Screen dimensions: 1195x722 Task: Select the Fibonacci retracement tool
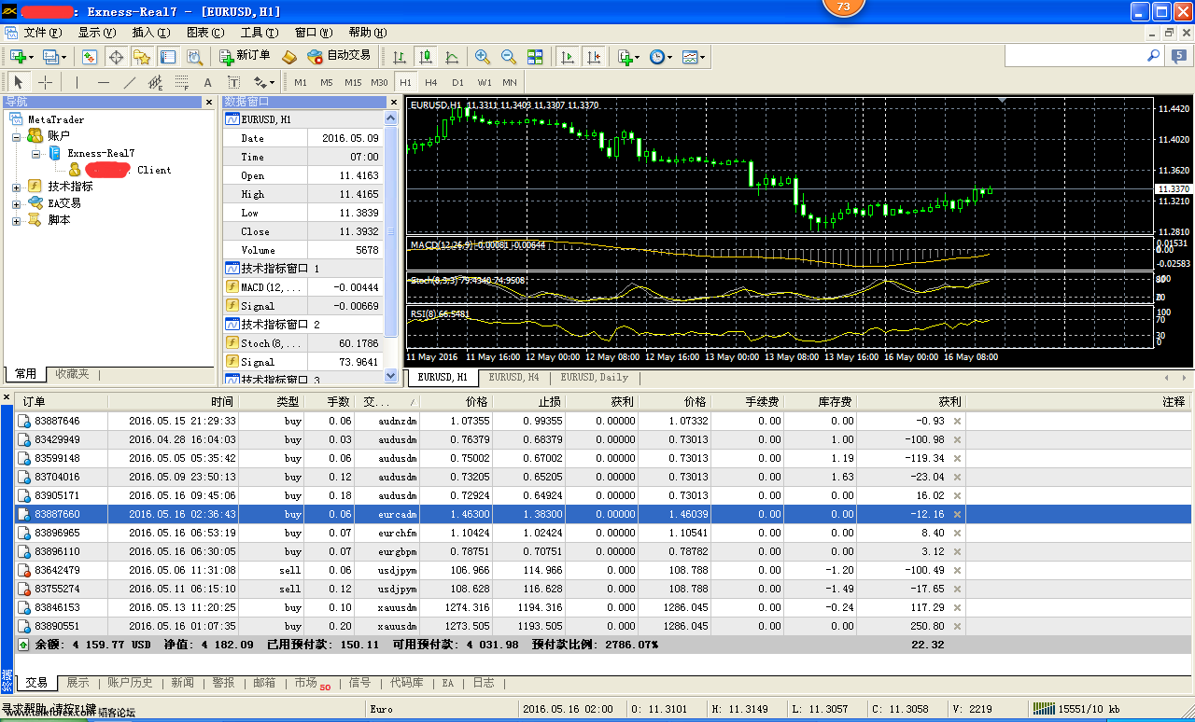click(182, 82)
